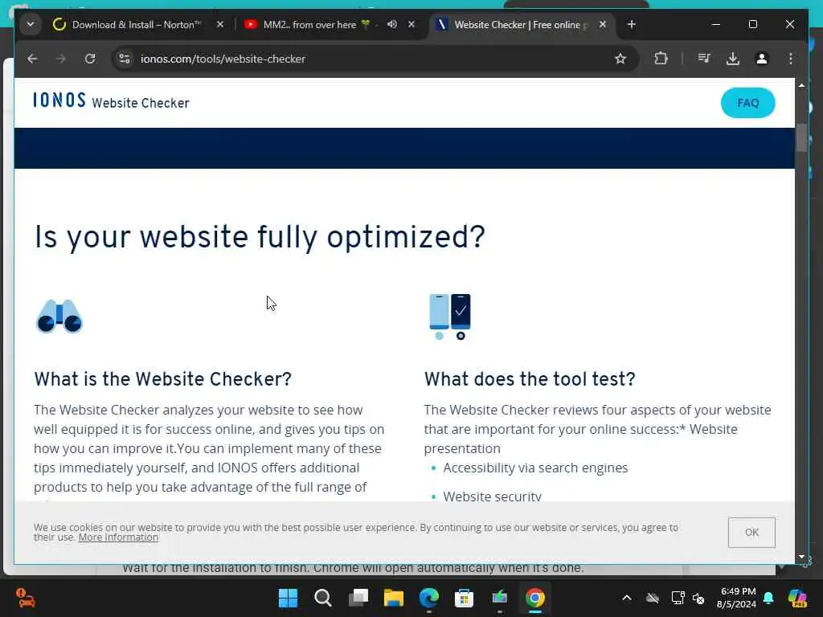Screen dimensions: 823x617
Task: Accept cookies with the OK button
Action: (751, 532)
